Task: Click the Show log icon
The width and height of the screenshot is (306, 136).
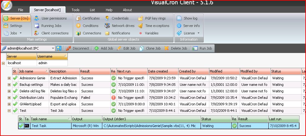Action: [x=179, y=18]
